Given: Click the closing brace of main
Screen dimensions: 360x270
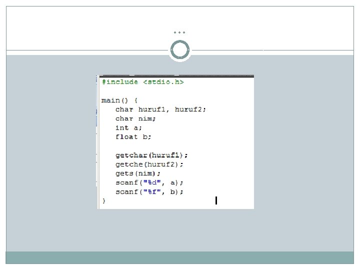Looking at the screenshot, I should tap(104, 201).
